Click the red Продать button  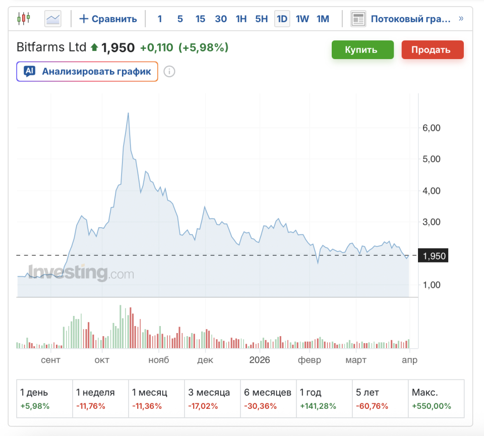click(x=433, y=50)
